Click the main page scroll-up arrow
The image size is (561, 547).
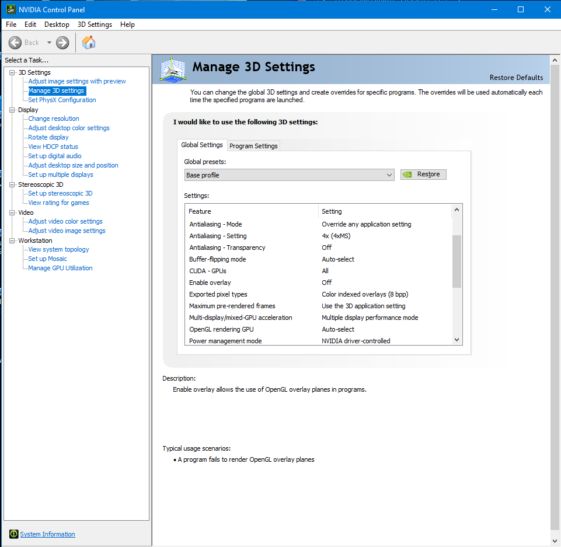tap(555, 61)
